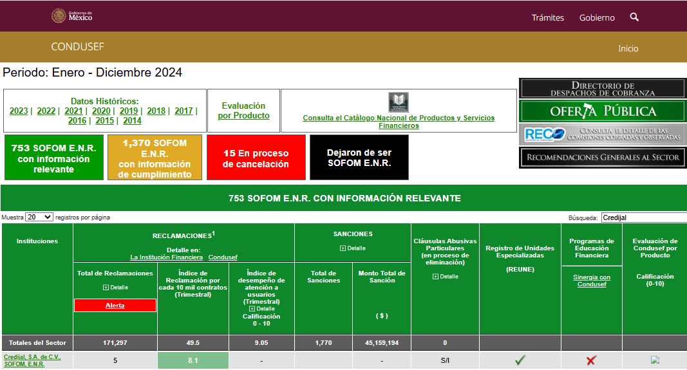Viewport: 687px width, 370px height.
Task: Click sector total 171,297 cell
Action: tap(115, 343)
